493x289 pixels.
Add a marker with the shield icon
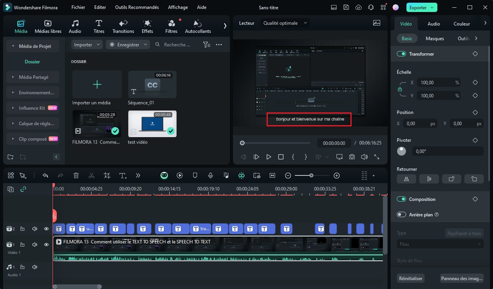click(195, 175)
